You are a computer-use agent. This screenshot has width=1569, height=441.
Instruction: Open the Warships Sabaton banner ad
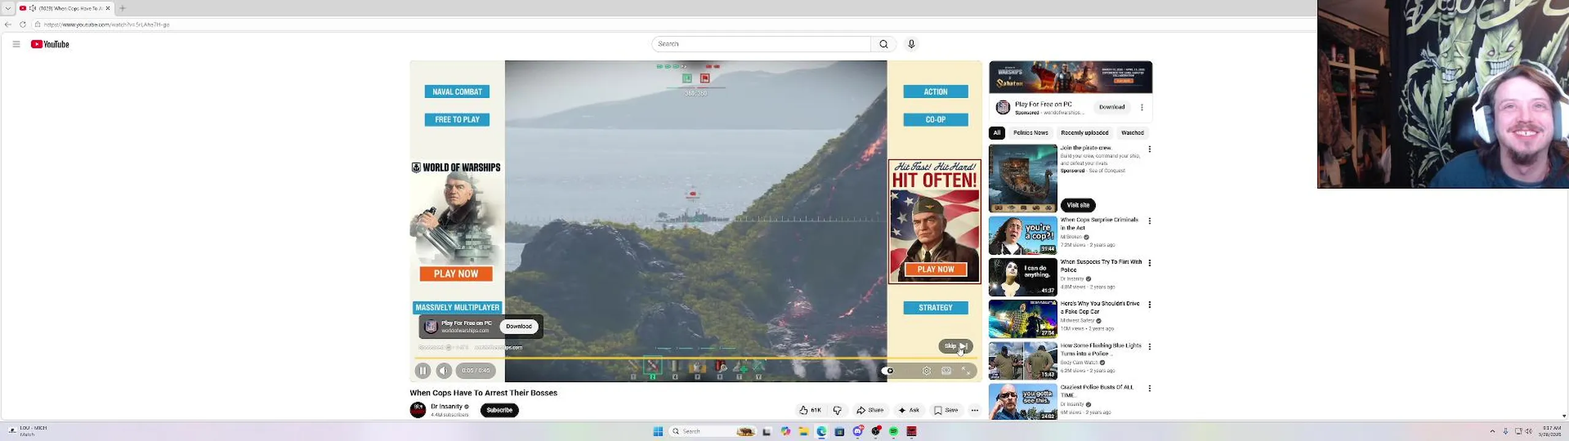click(1070, 77)
